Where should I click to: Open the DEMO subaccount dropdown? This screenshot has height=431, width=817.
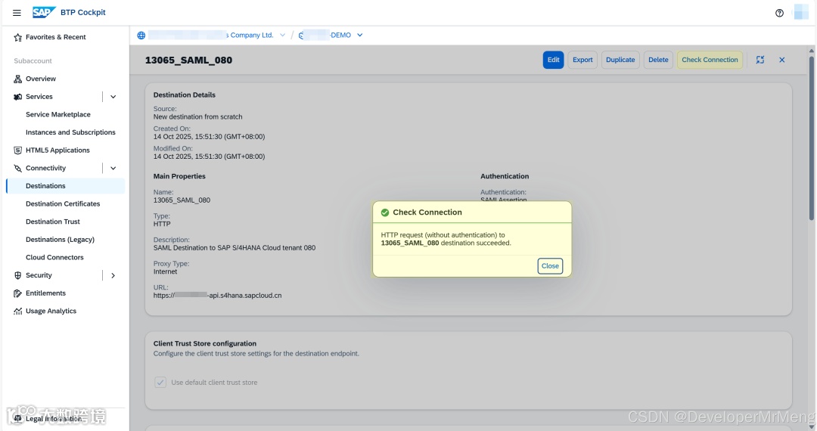pos(359,36)
